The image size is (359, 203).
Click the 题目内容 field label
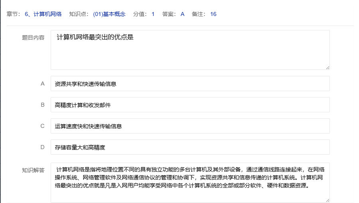coord(33,38)
